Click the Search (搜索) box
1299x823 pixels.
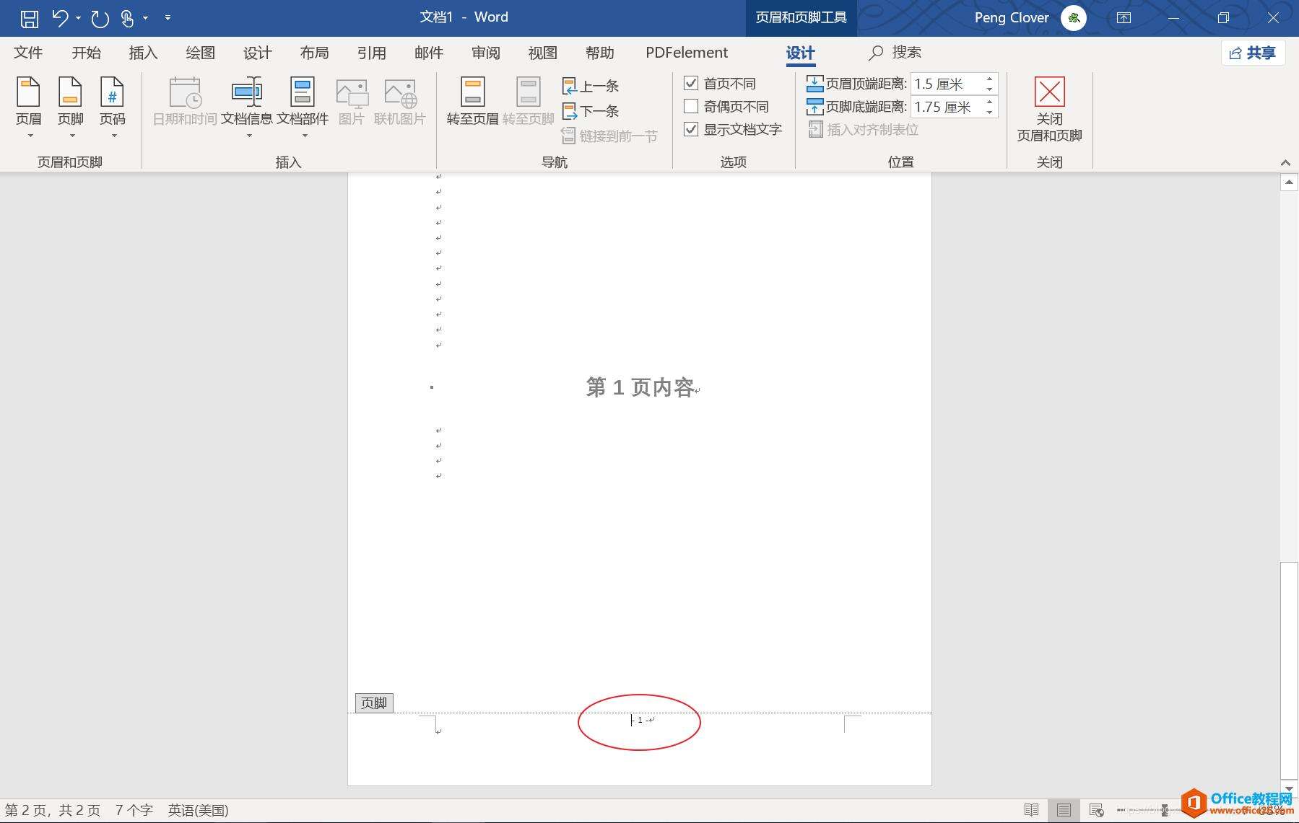pos(895,53)
